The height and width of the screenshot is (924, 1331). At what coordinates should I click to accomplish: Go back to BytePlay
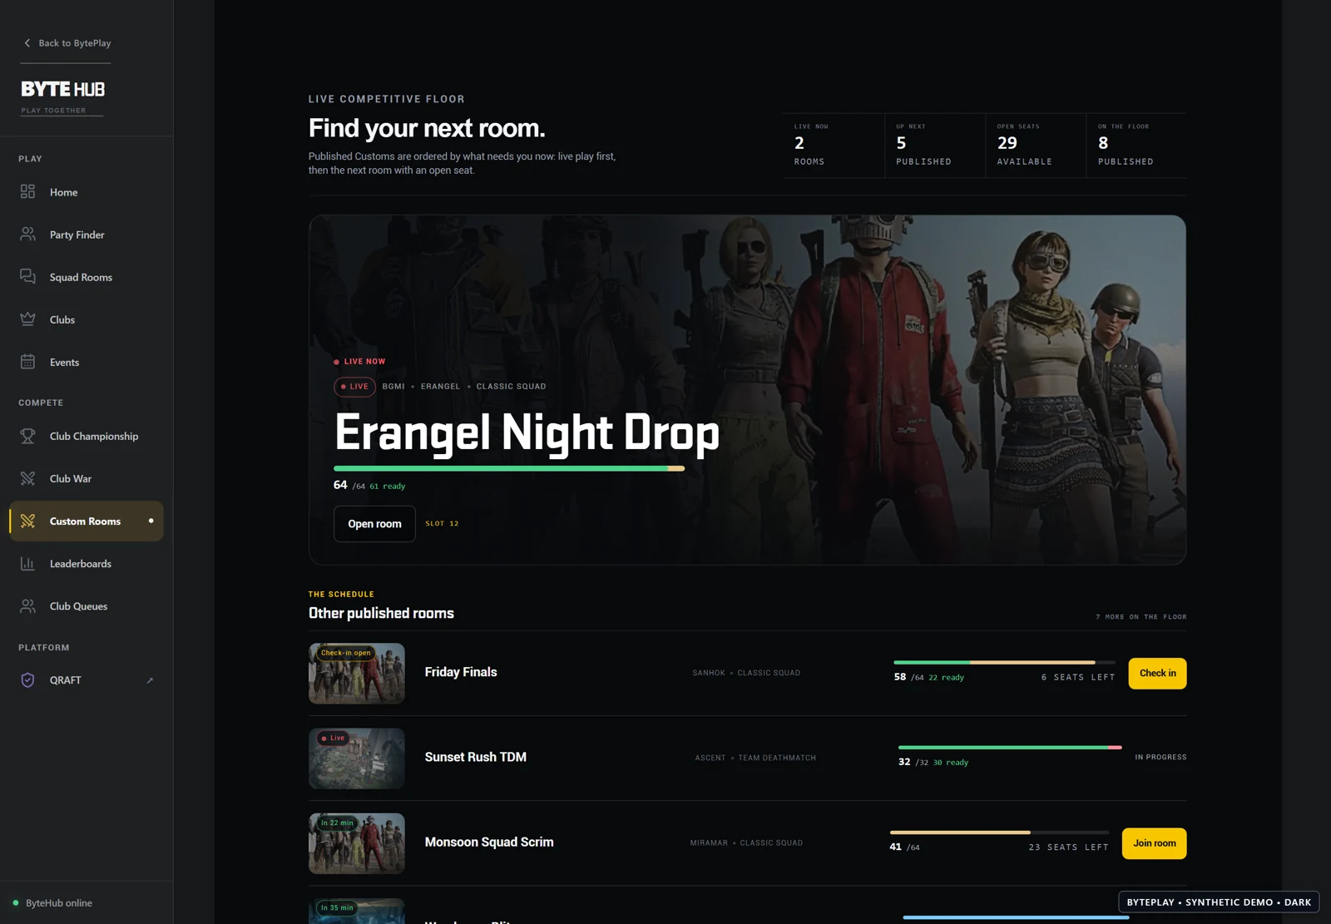(66, 43)
